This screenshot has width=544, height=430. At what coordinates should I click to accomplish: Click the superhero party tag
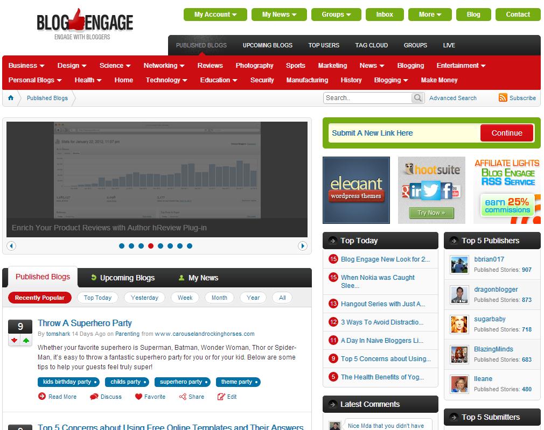(183, 382)
